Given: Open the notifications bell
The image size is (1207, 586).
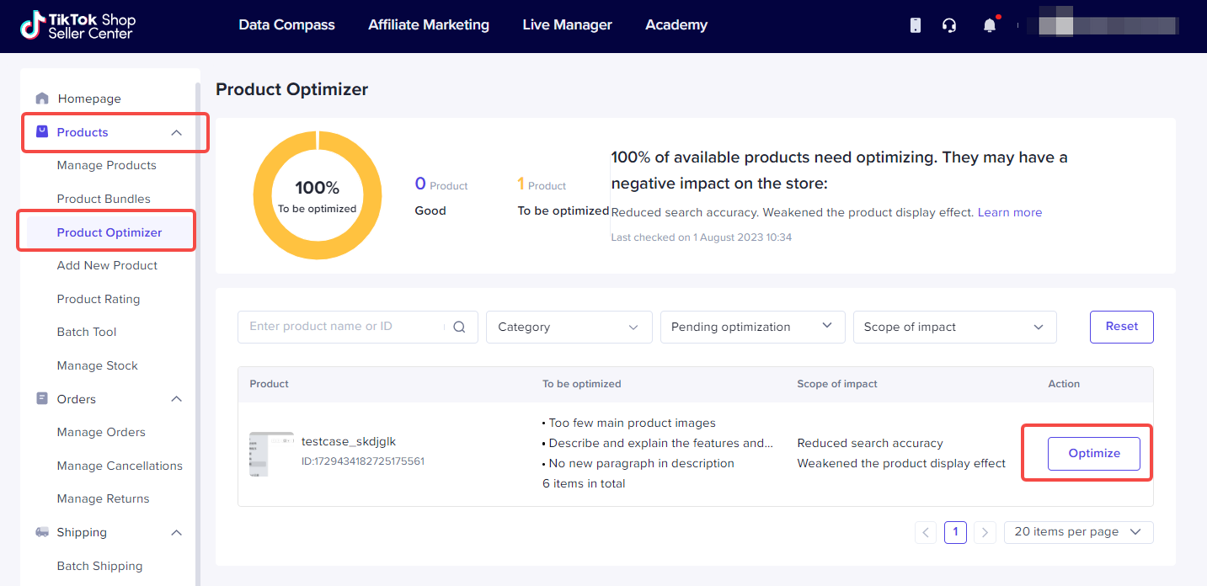Looking at the screenshot, I should [x=990, y=25].
